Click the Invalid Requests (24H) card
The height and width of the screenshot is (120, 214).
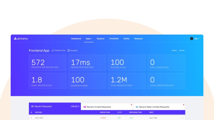pos(166,81)
